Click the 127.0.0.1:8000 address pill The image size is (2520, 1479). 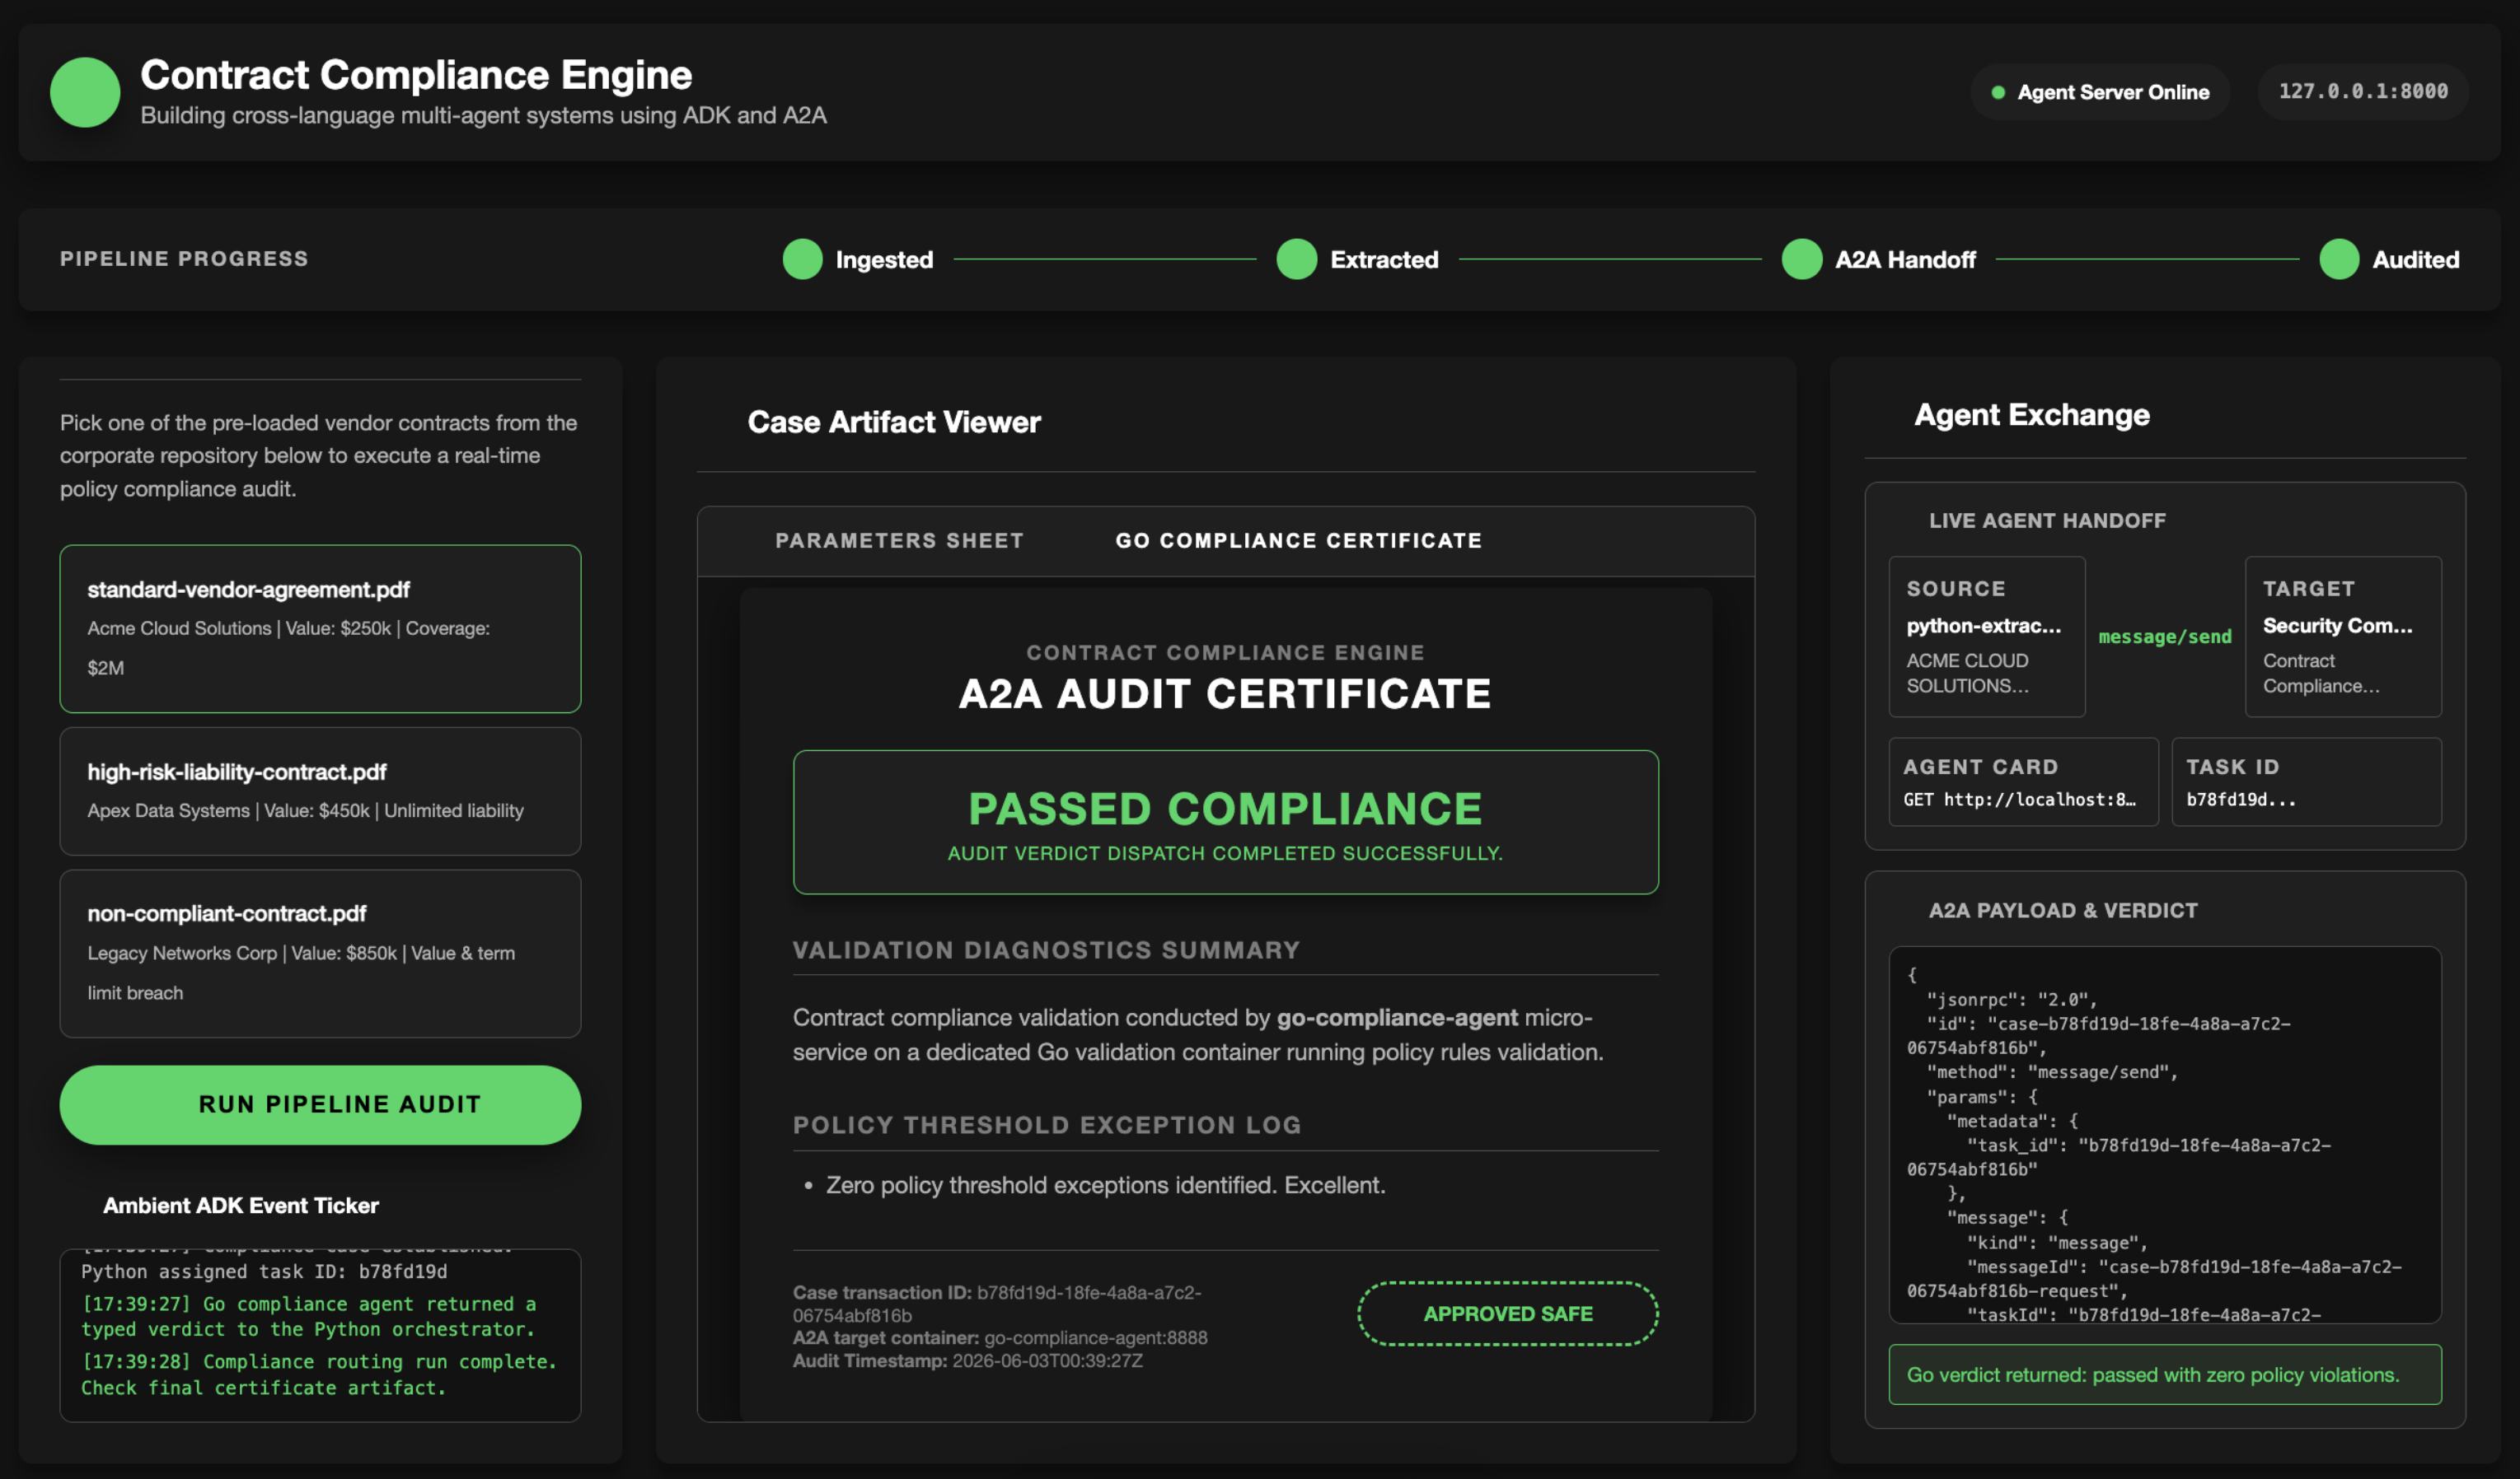[2363, 92]
